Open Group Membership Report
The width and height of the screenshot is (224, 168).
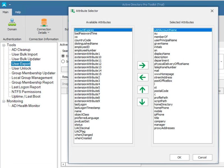click(33, 82)
